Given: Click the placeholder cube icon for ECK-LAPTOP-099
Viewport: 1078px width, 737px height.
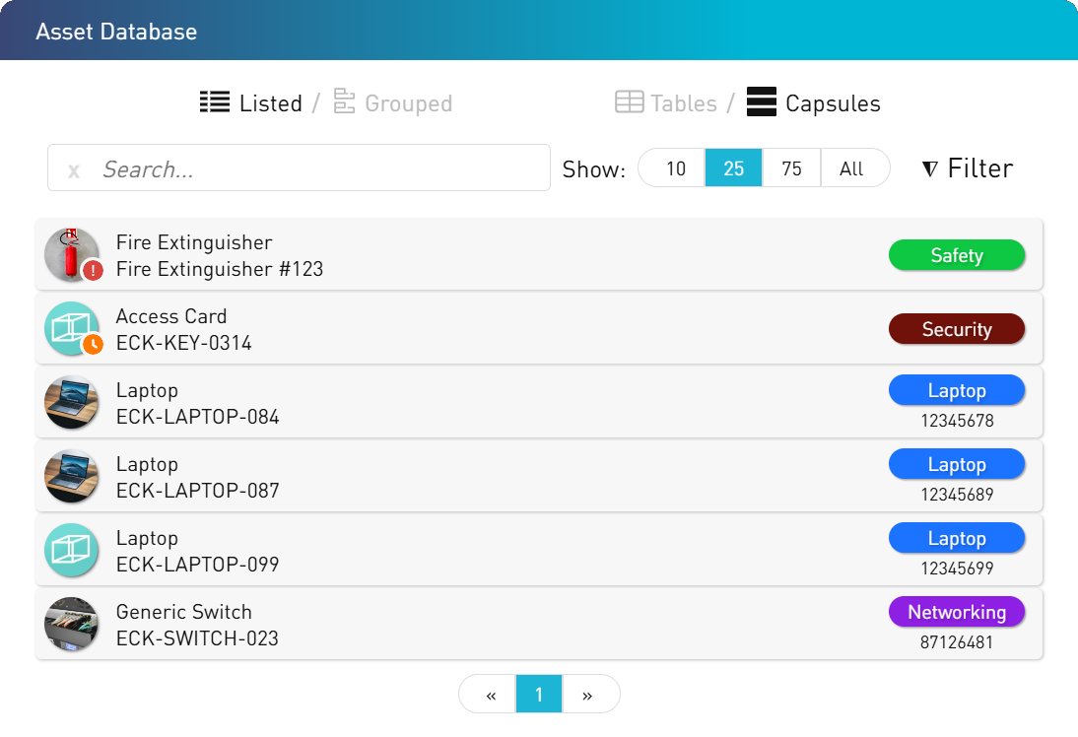Looking at the screenshot, I should tap(72, 550).
